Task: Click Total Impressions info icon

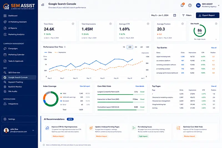Action: 110,24
